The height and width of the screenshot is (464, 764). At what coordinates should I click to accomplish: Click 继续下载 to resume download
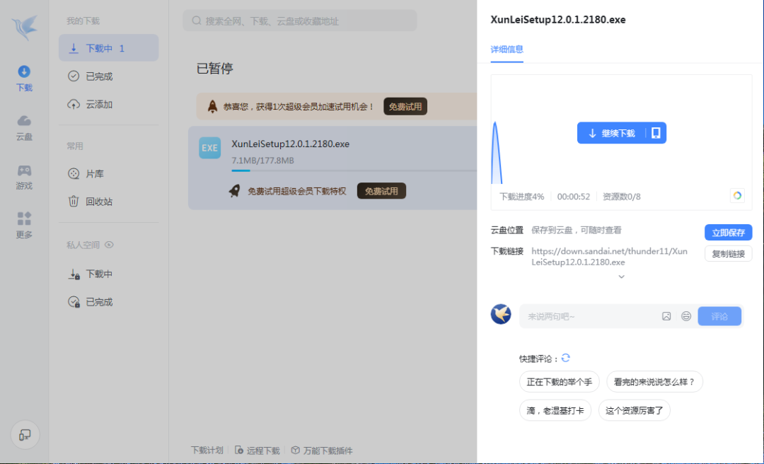(x=611, y=133)
